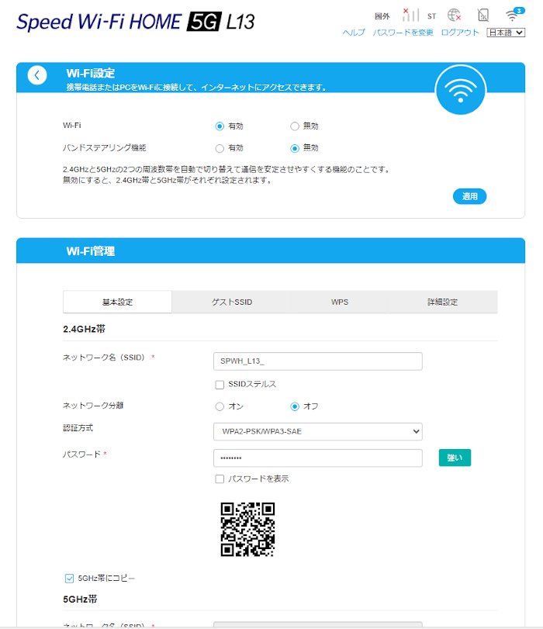Click the signal strength bars icon
The height and width of the screenshot is (629, 543).
click(410, 15)
